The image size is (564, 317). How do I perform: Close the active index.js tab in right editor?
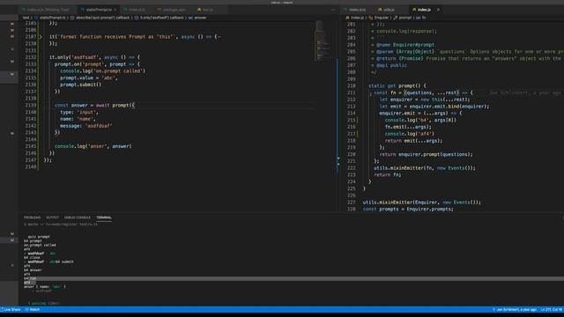pyautogui.click(x=438, y=10)
